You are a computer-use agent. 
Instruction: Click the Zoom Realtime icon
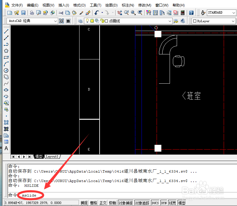[x=126, y=13]
